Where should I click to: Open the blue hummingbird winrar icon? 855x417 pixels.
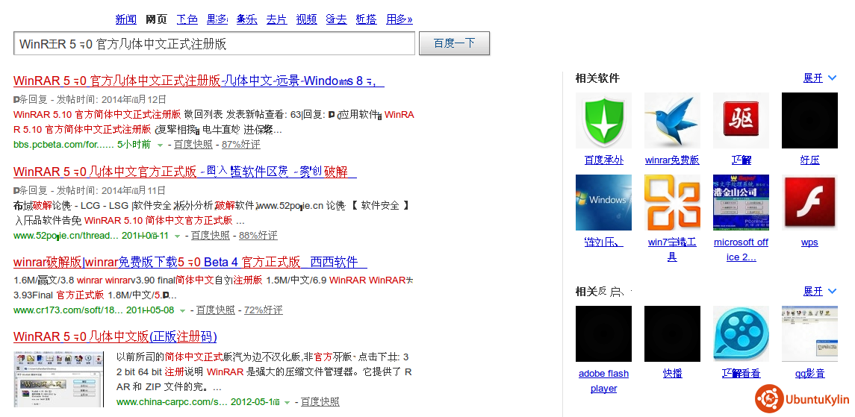672,120
